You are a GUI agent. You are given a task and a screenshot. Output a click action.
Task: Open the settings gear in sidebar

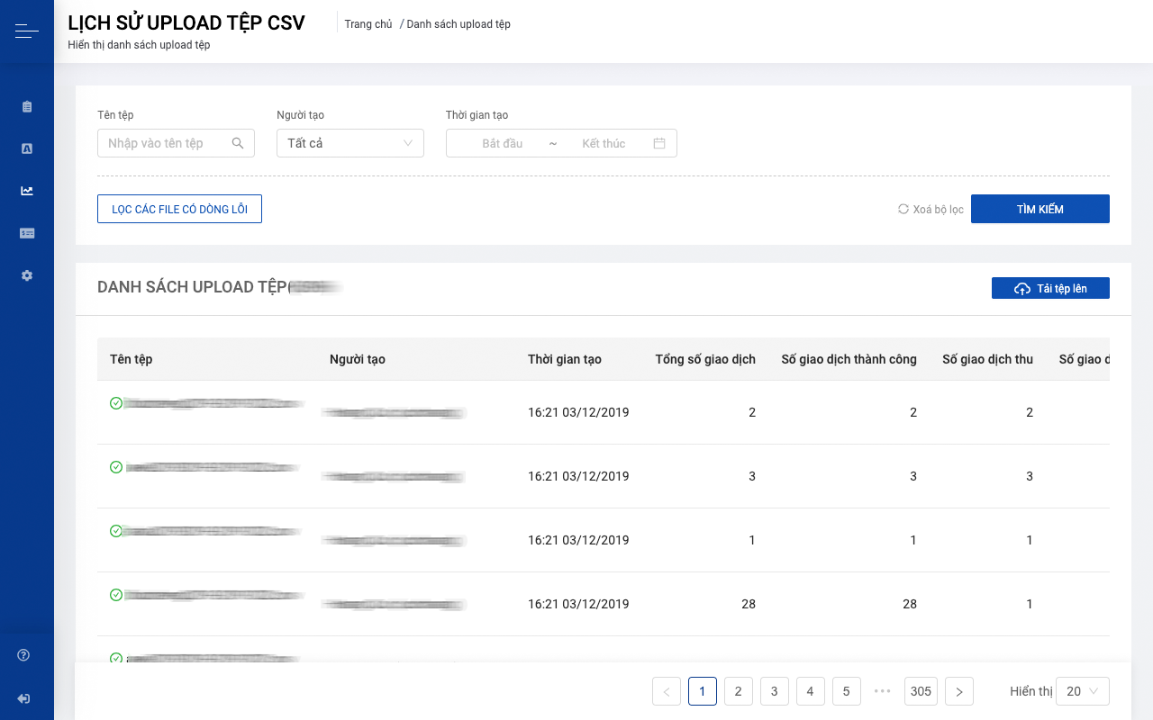tap(27, 275)
